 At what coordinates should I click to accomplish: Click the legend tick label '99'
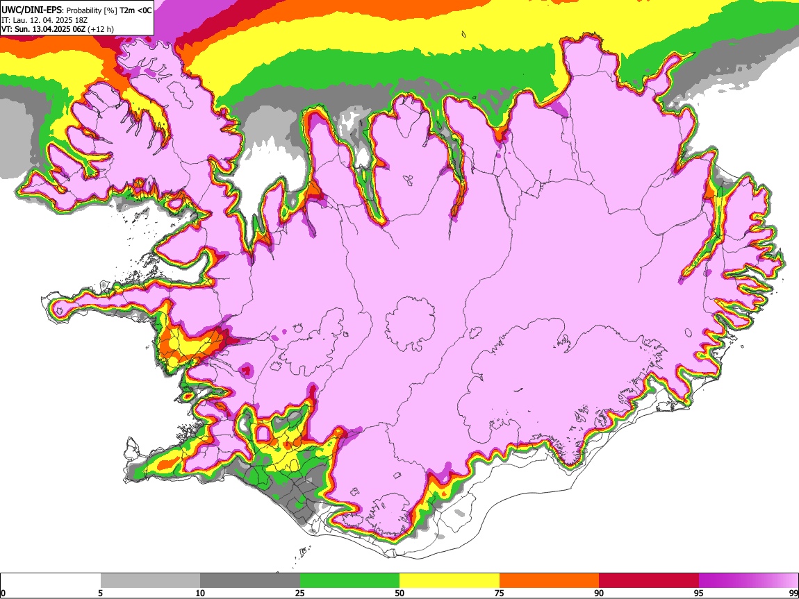point(793,593)
